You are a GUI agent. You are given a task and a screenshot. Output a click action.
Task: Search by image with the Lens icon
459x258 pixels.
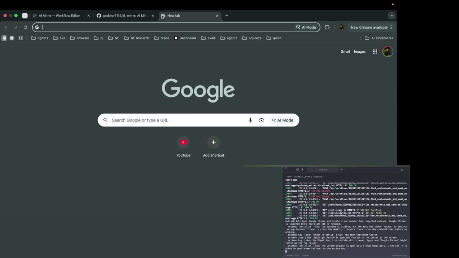(261, 120)
